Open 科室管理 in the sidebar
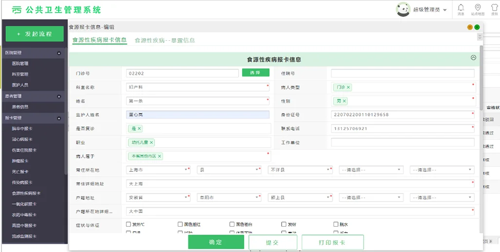Viewport: 500px width, 252px height. [20, 74]
